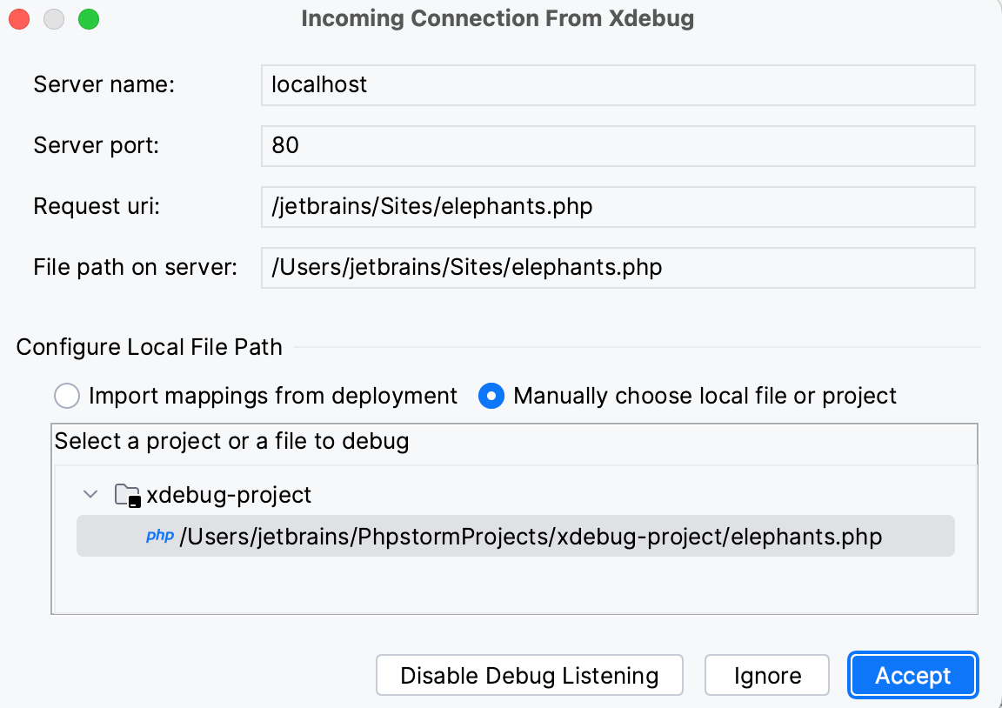Close the Xdebug connection dialog
The image size is (1002, 708).
[x=19, y=18]
